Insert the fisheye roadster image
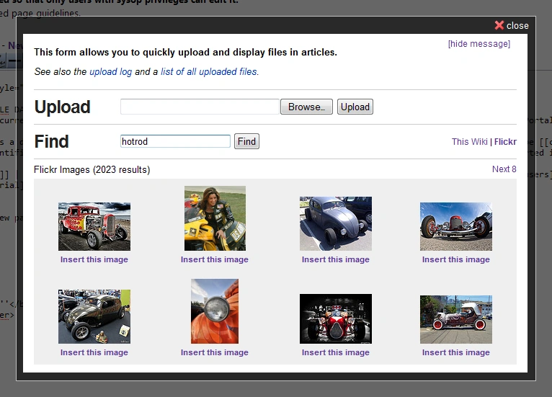 [456, 259]
